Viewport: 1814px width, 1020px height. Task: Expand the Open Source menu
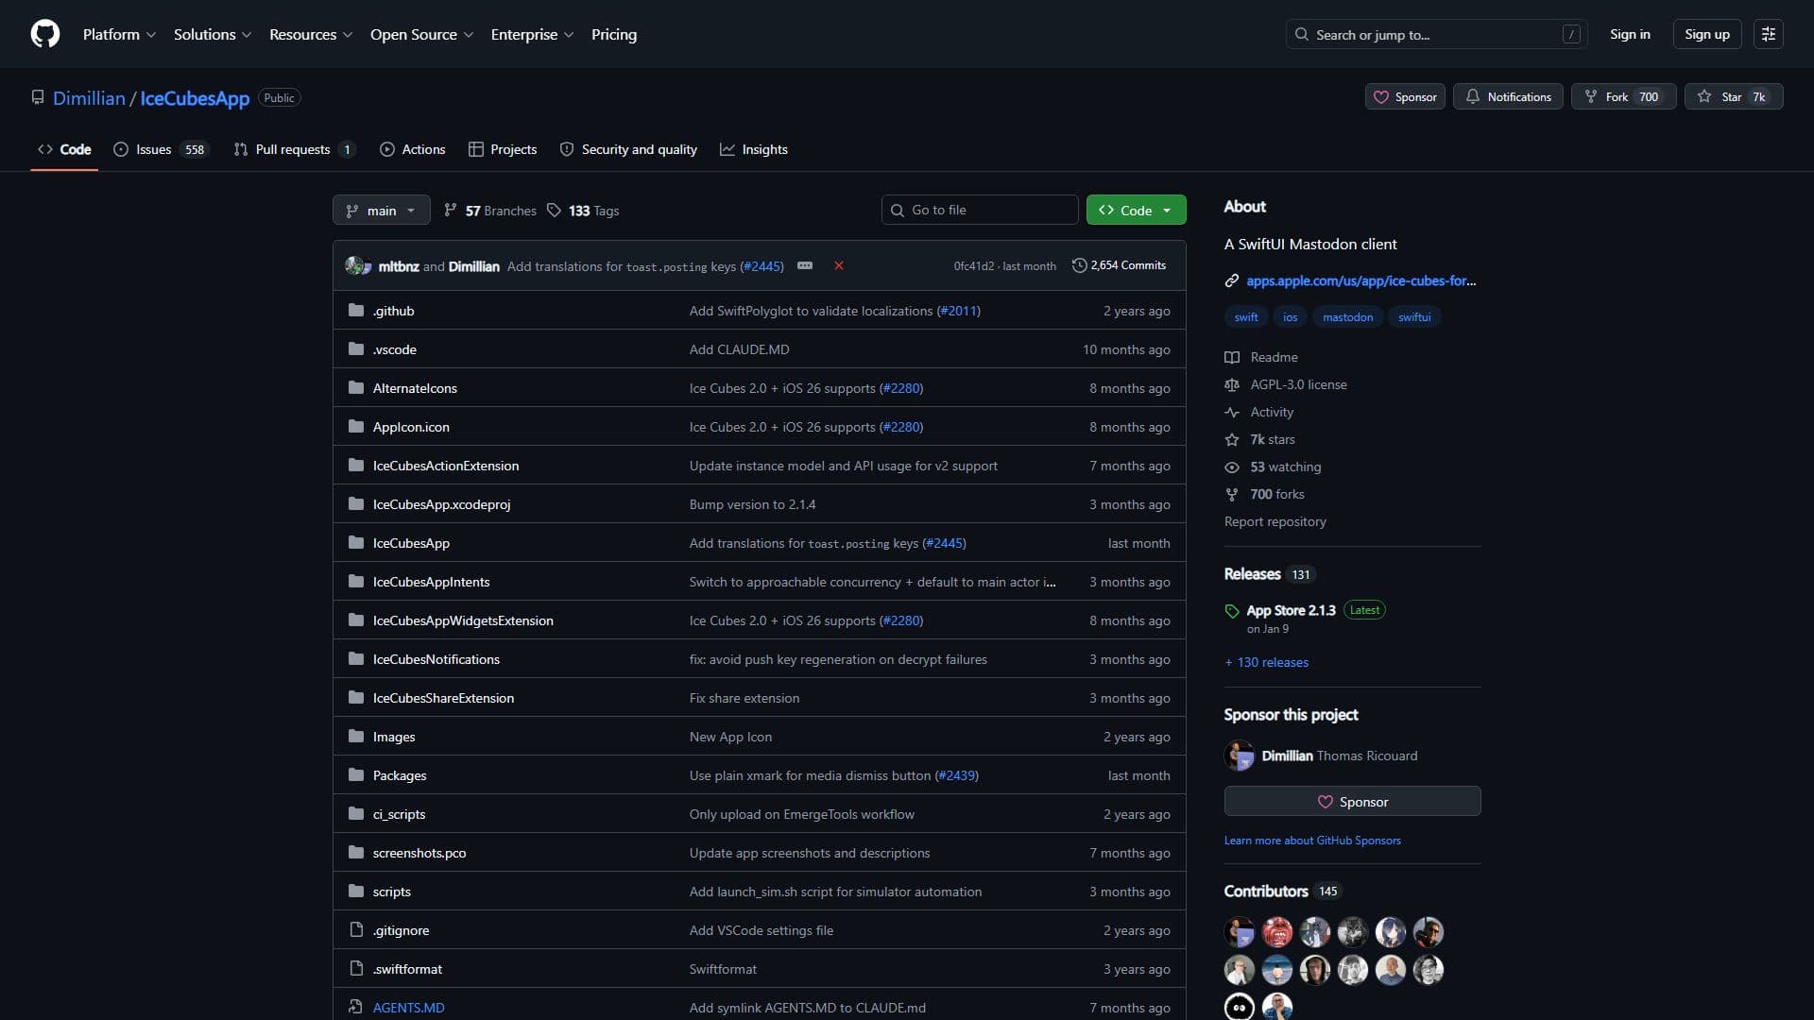(x=421, y=34)
